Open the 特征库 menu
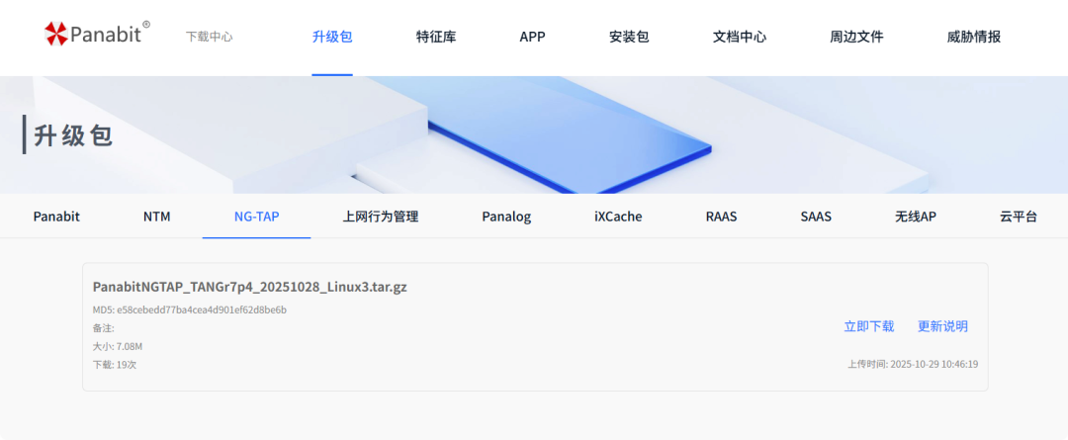Viewport: 1068px width, 440px height. 436,37
